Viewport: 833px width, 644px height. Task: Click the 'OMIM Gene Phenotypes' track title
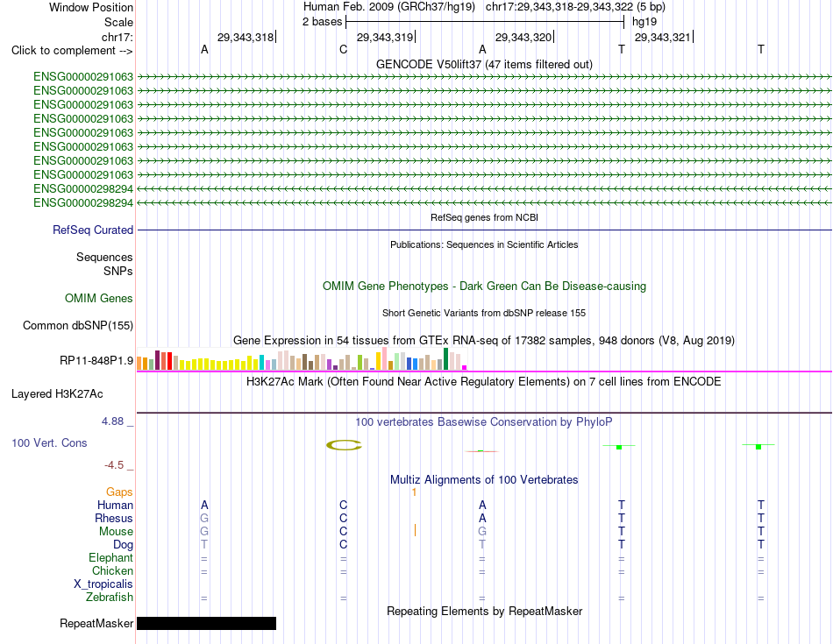pyautogui.click(x=484, y=287)
